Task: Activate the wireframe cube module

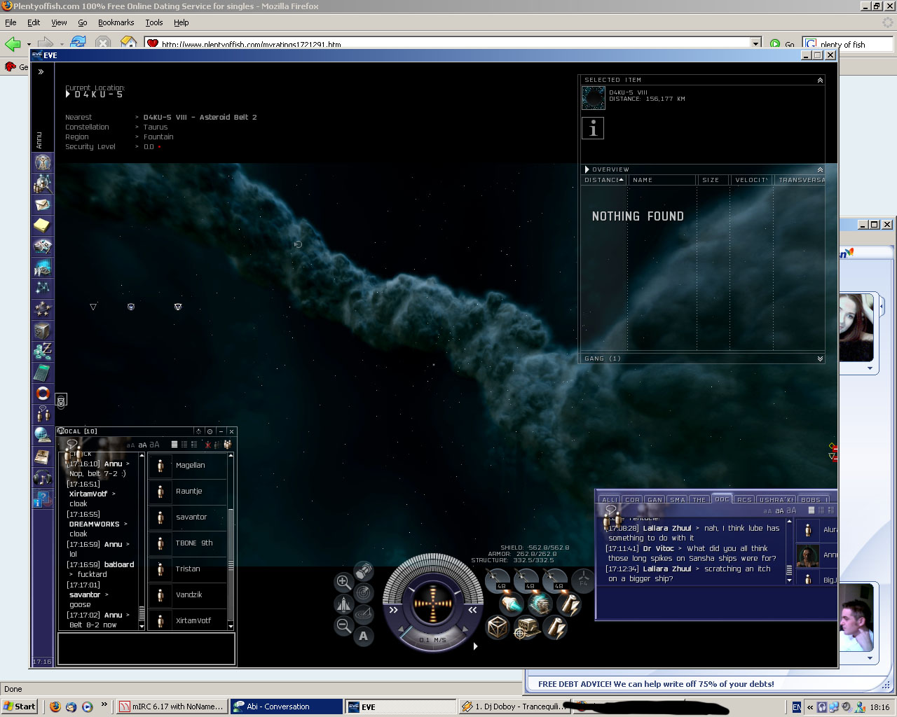Action: coord(498,627)
